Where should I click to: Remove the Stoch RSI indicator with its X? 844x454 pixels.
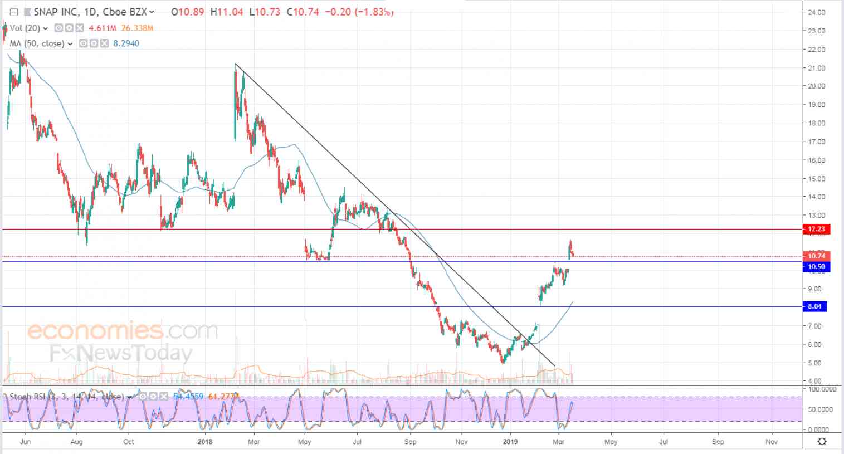tap(163, 397)
